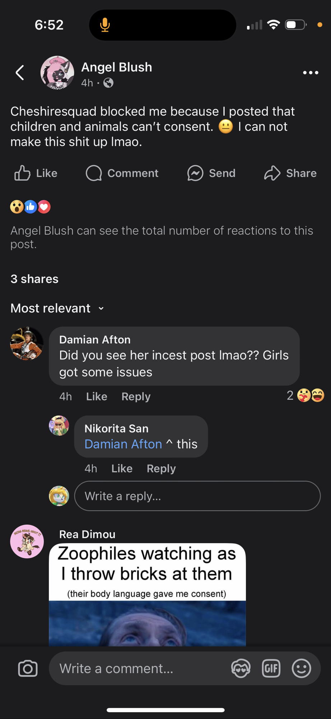Open the camera icon in comment bar

point(28,669)
